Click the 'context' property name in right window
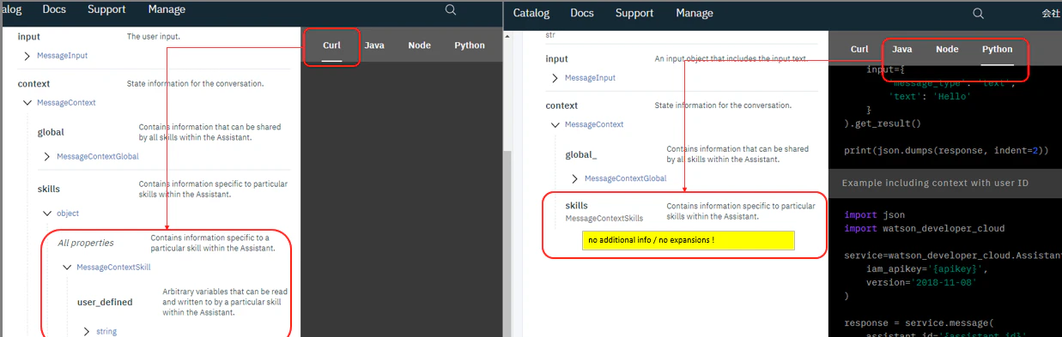 coord(561,105)
